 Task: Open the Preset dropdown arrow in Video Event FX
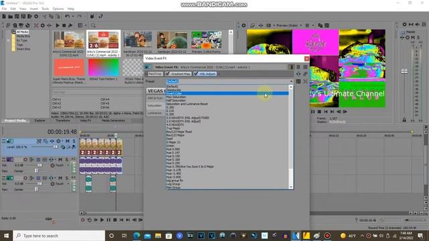coord(291,82)
